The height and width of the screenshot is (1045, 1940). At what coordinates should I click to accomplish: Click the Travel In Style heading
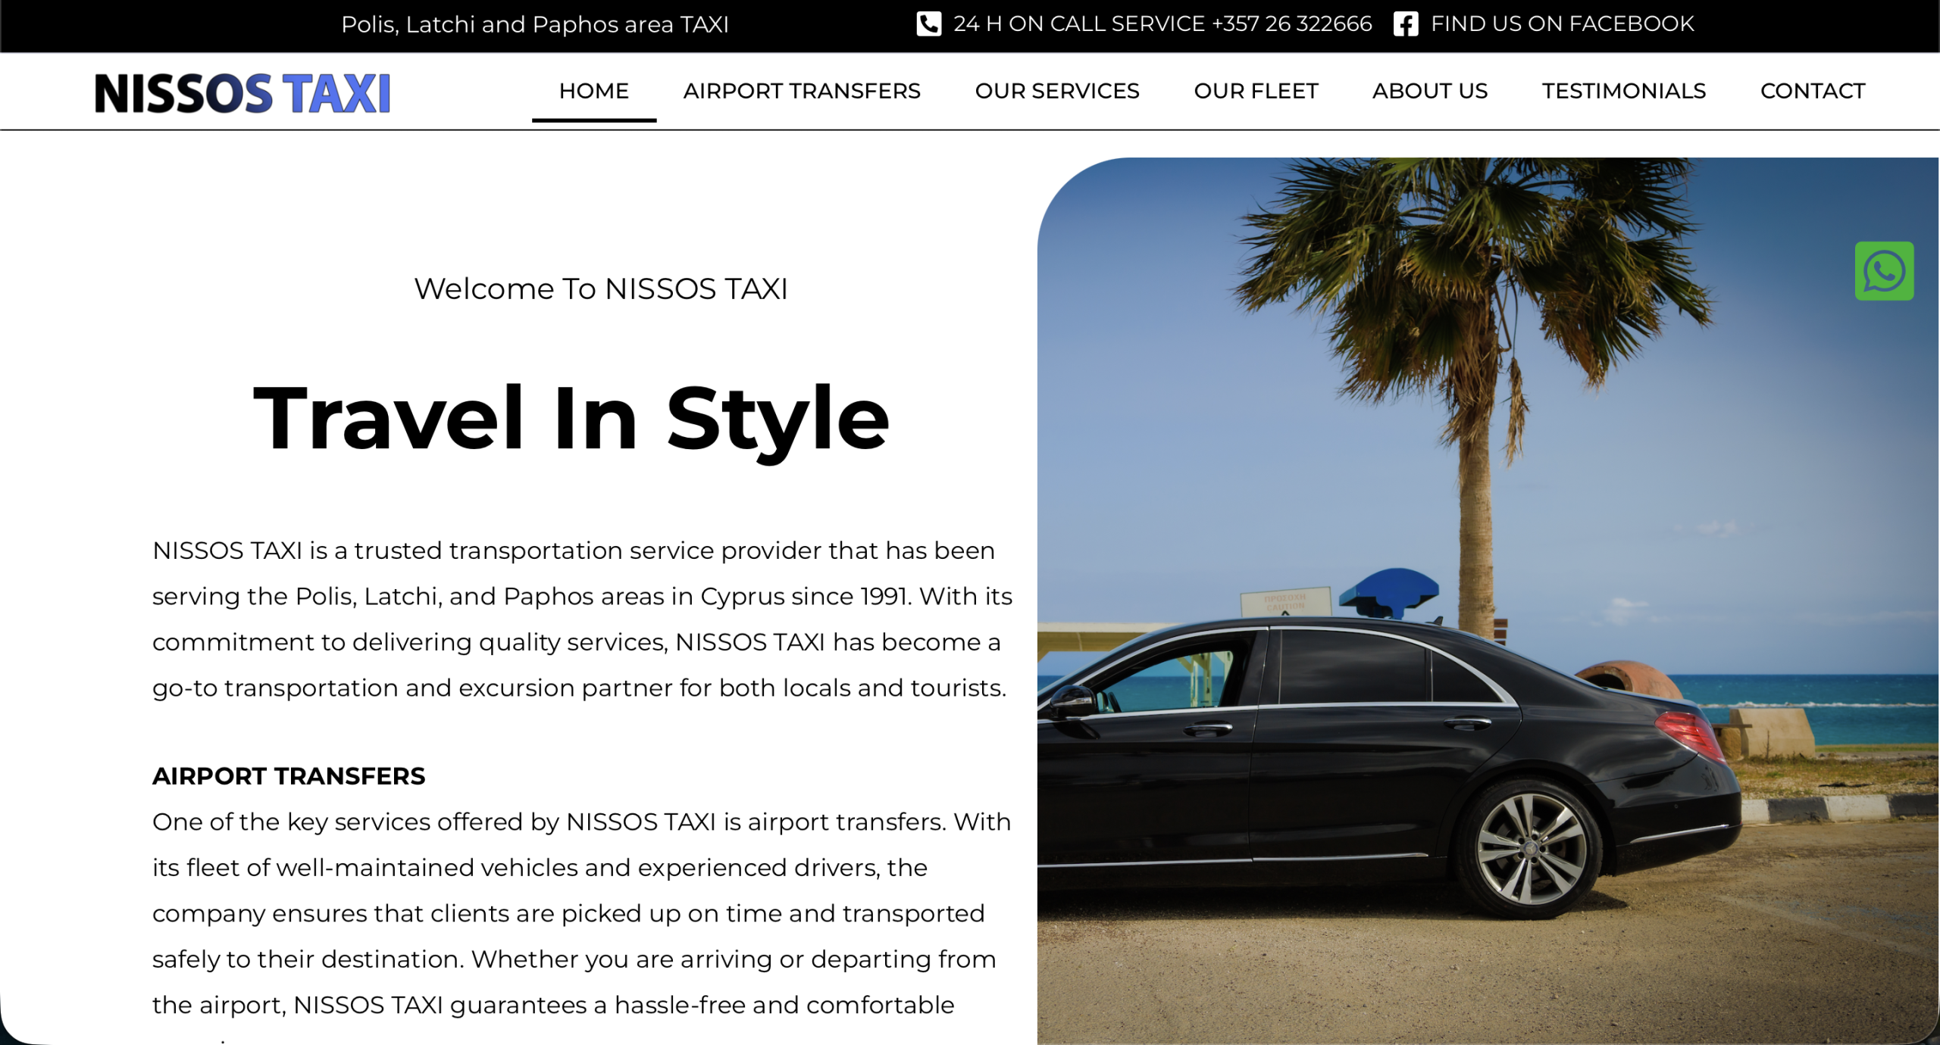571,418
